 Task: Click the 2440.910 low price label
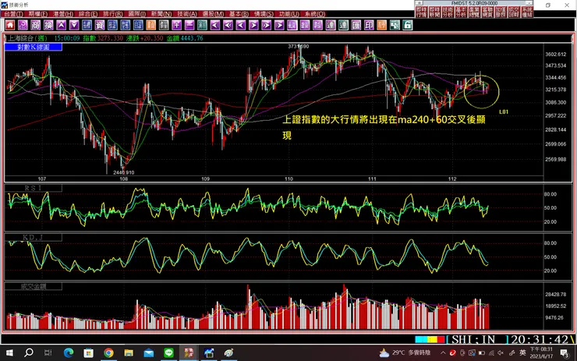pos(124,172)
